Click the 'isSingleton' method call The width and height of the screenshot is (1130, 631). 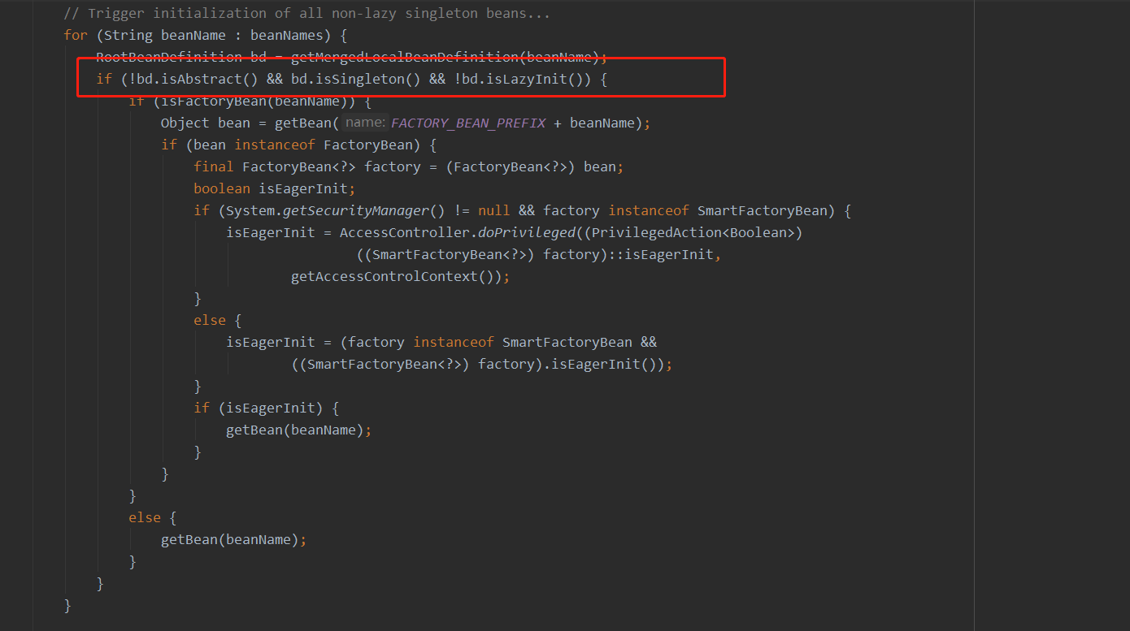point(359,79)
